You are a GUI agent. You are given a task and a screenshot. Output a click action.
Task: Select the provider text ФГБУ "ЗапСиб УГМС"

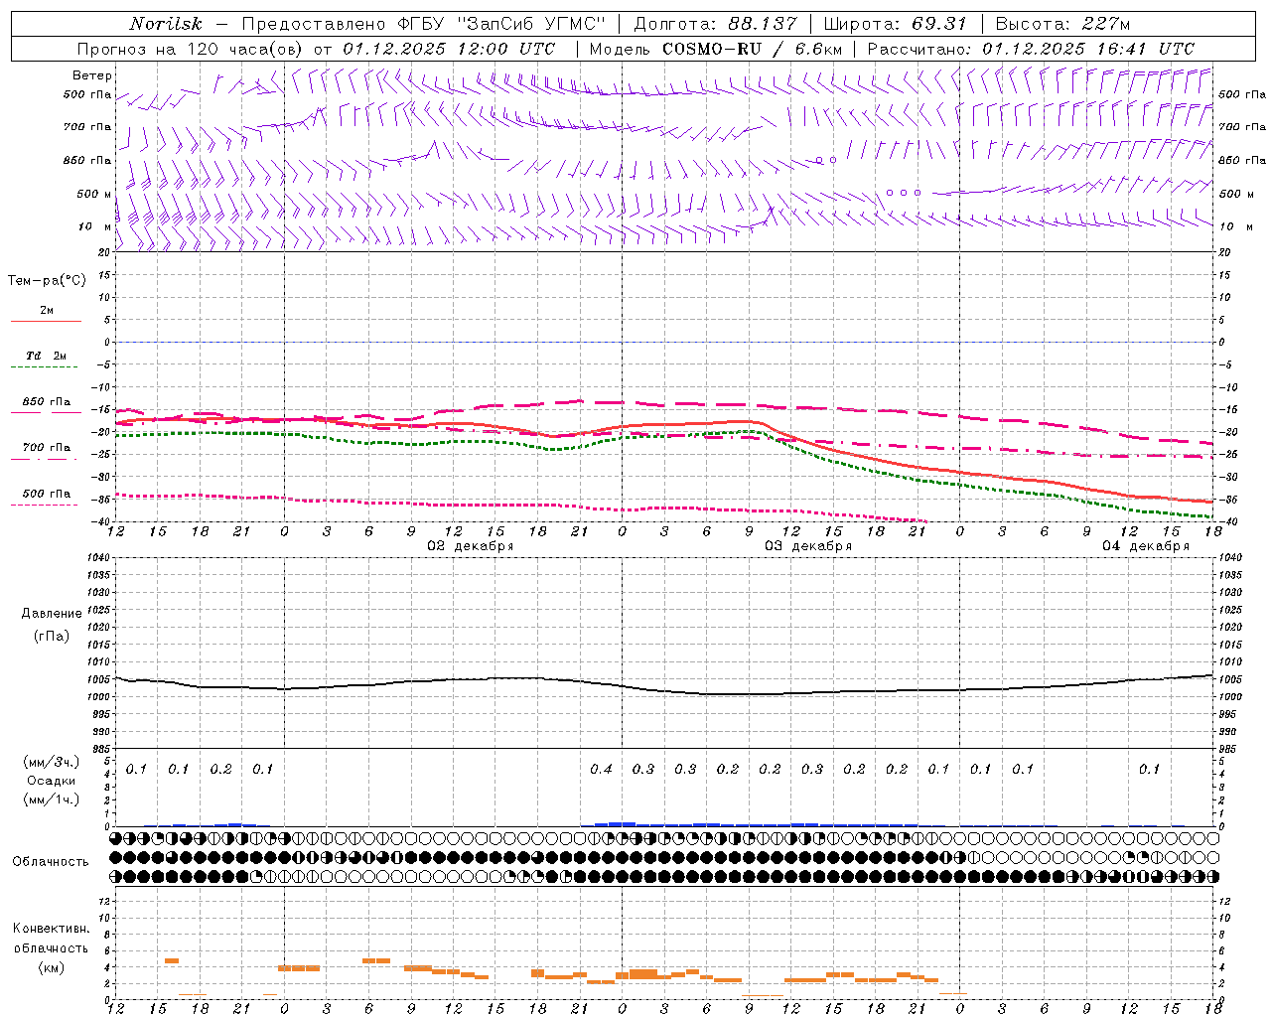pos(500,24)
